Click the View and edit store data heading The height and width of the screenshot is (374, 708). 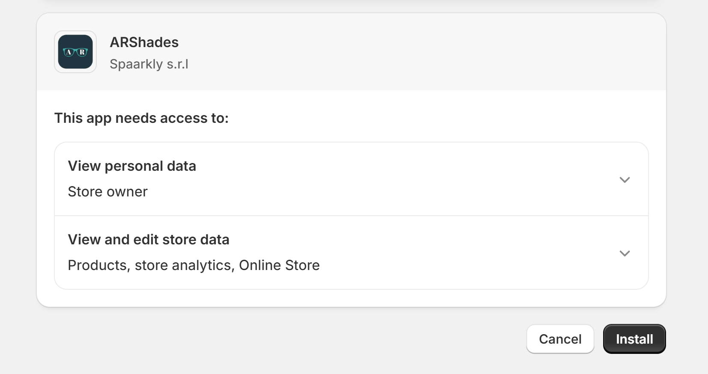[148, 240]
